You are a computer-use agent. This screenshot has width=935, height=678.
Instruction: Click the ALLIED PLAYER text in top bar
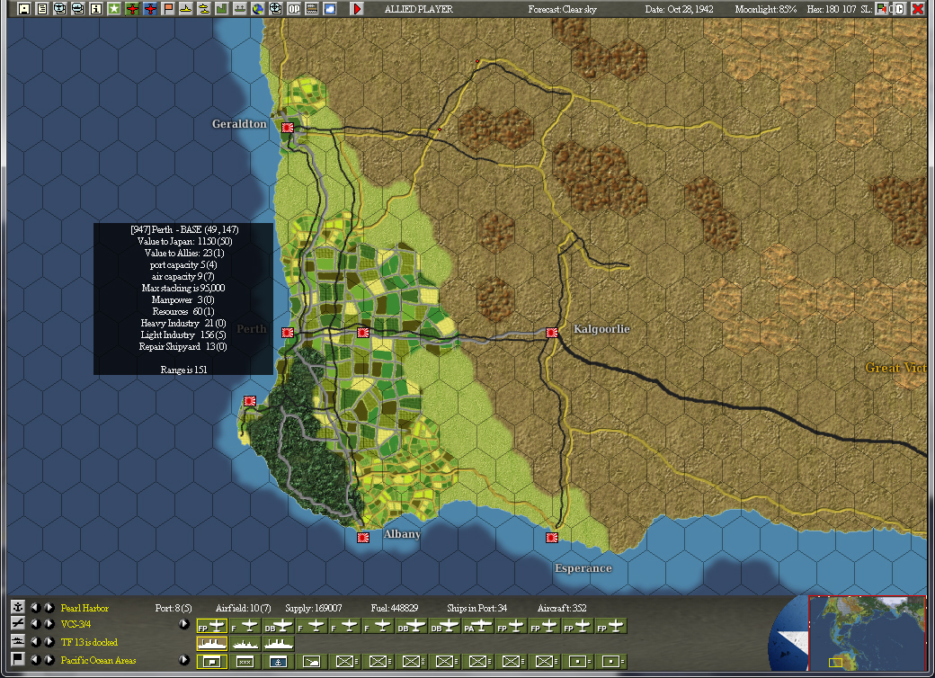(x=419, y=9)
